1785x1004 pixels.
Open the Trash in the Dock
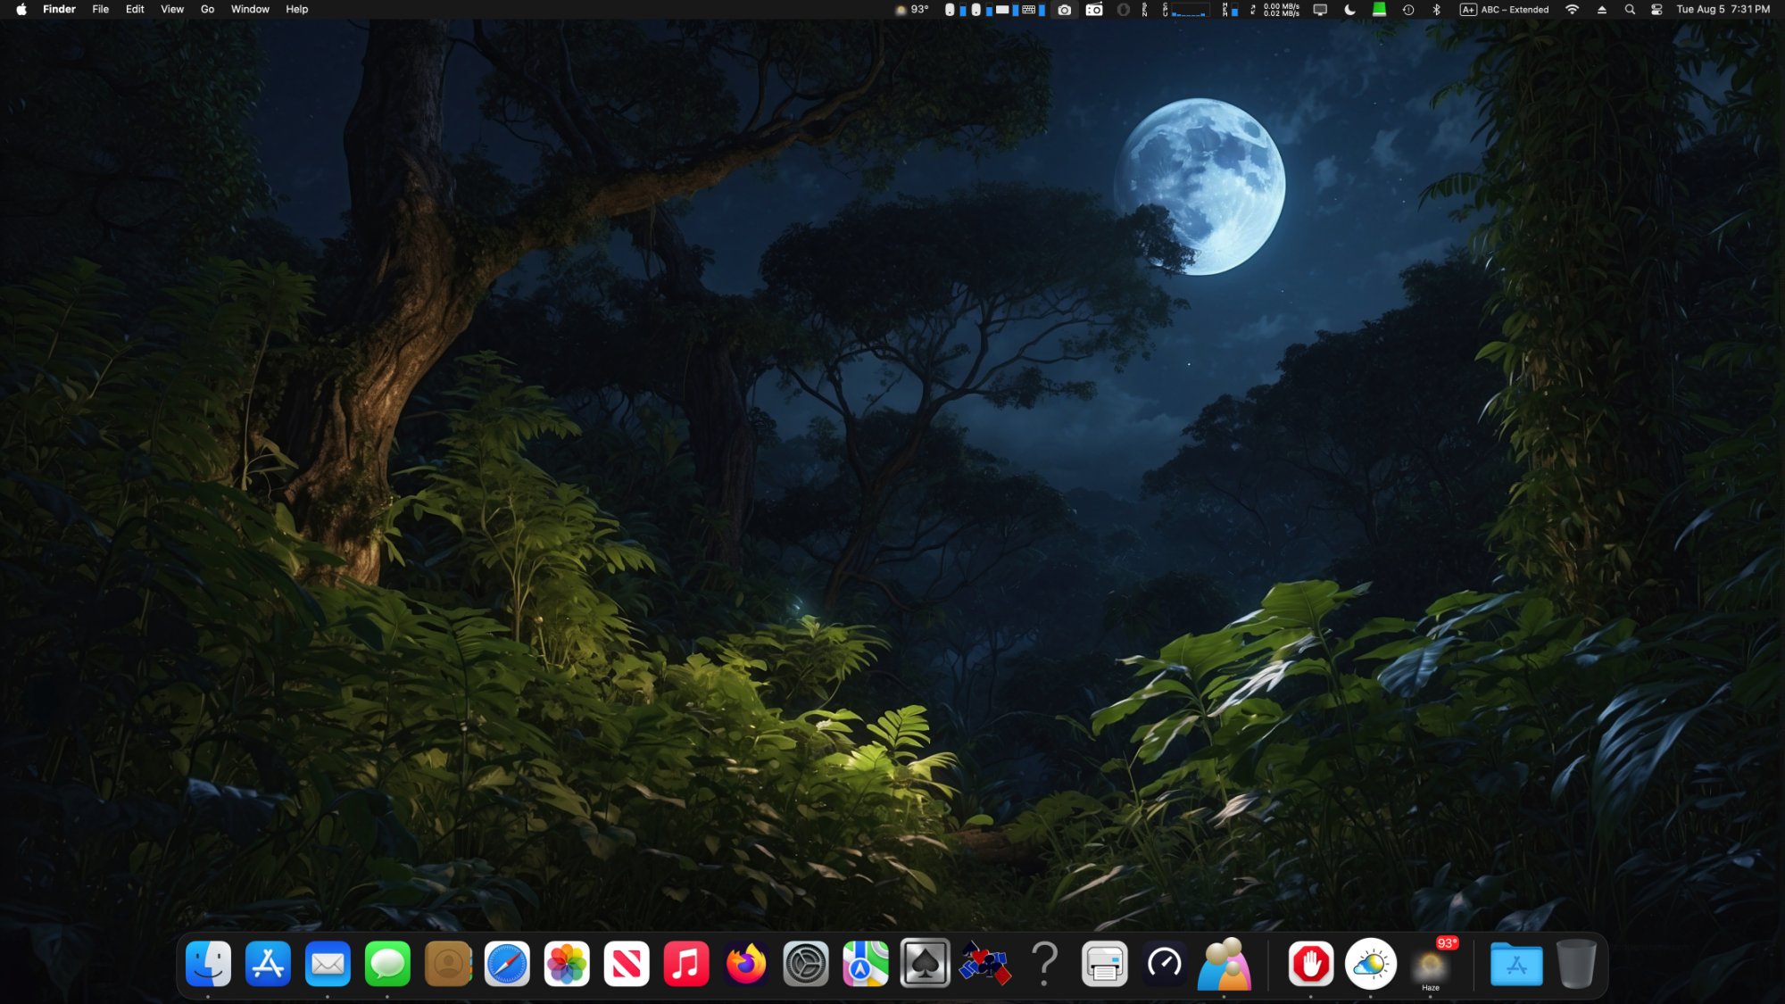coord(1576,964)
